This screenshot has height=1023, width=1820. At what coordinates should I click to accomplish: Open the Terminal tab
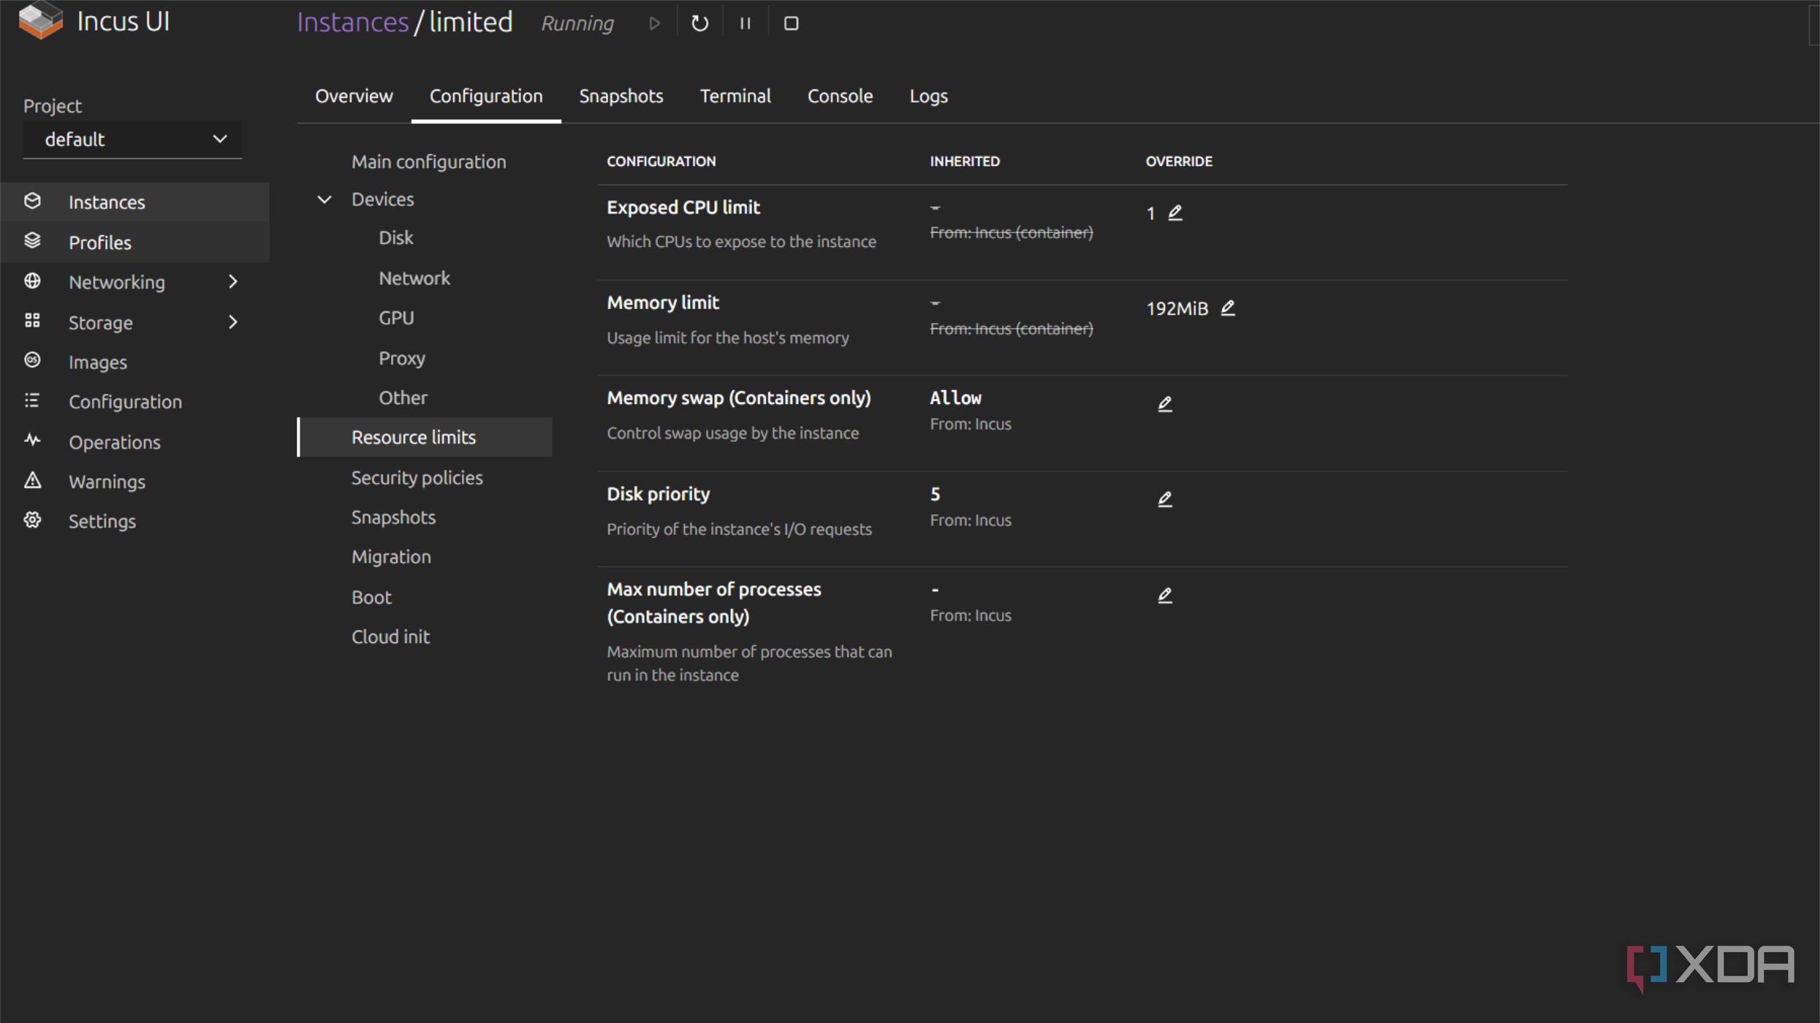tap(735, 96)
